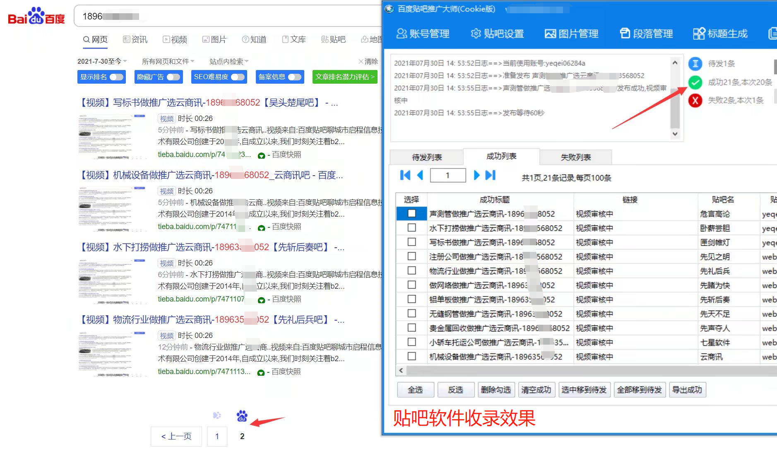Screen dimensions: 777x454
Task: Click 全部移到待发 button
Action: click(640, 390)
